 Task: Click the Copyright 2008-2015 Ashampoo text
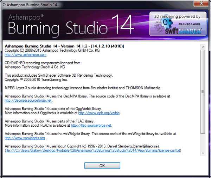(x=52, y=51)
